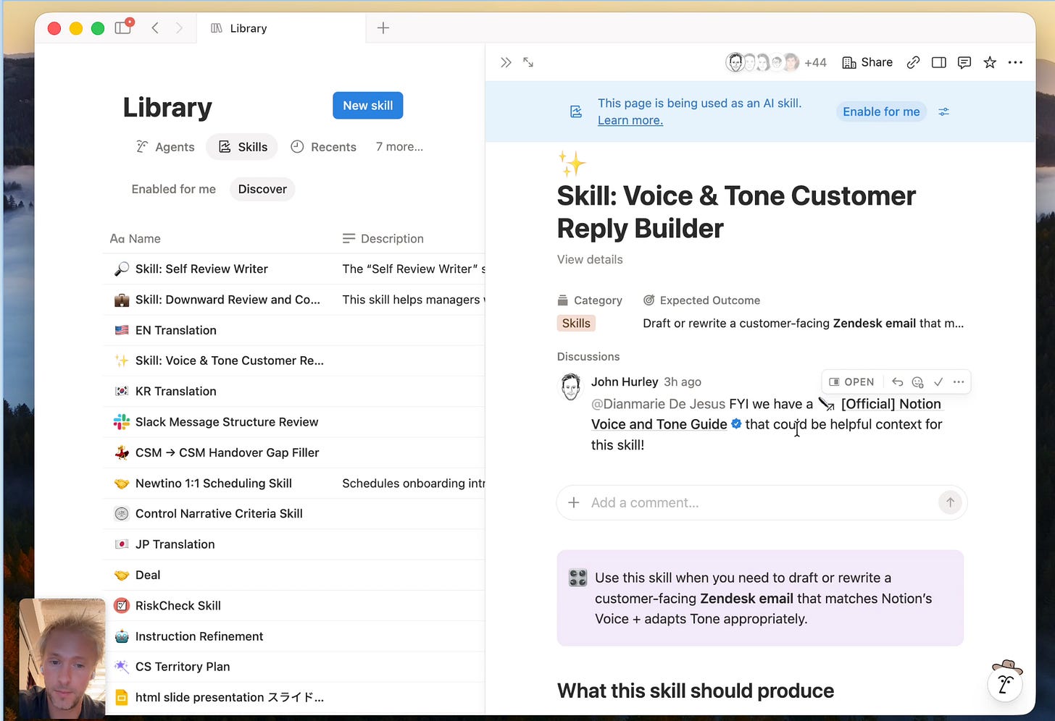Open CSM → CSM Handover Gap Filler
Screen dimensions: 1055x721
(227, 452)
